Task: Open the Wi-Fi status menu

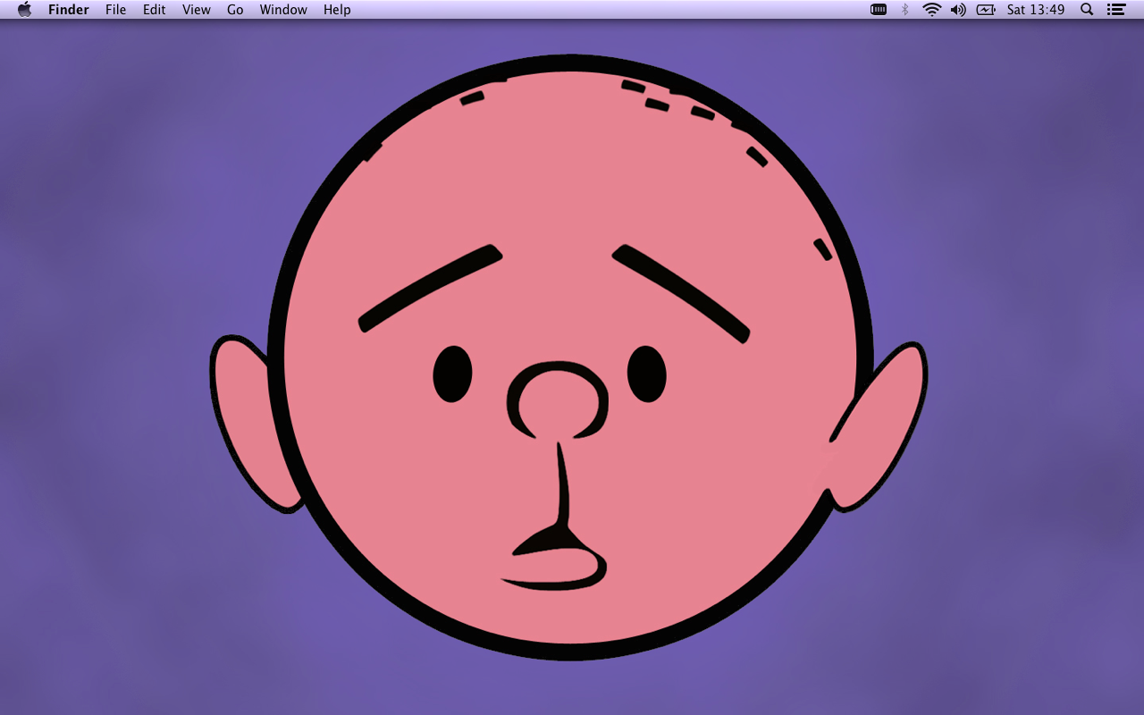Action: pyautogui.click(x=932, y=10)
